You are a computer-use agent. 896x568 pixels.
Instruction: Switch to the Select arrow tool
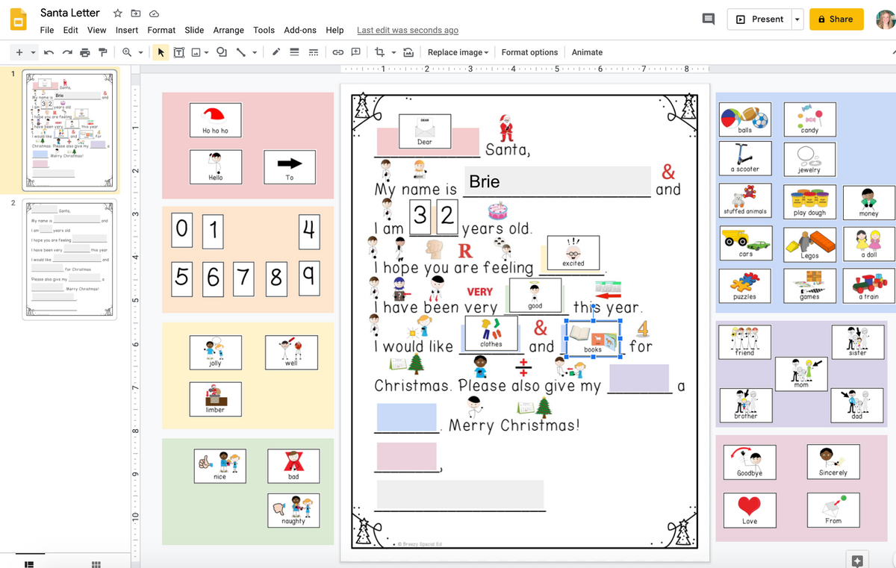(161, 52)
